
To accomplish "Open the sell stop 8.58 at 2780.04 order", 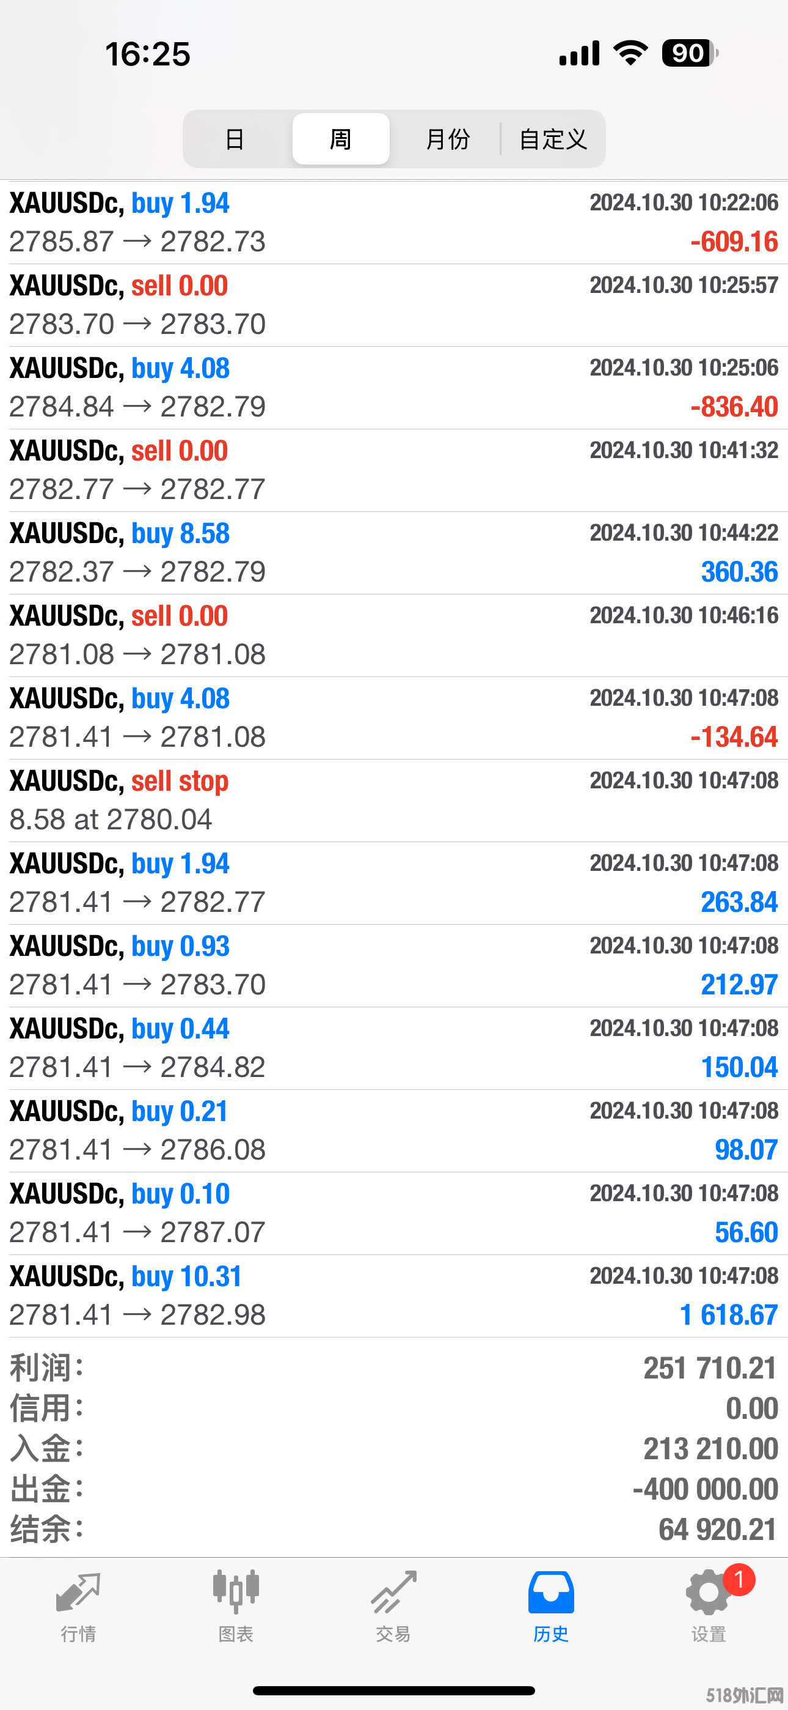I will (394, 801).
